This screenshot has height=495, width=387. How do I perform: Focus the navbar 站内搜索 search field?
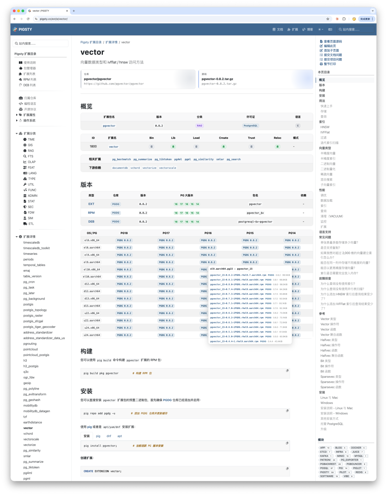[x=356, y=29]
